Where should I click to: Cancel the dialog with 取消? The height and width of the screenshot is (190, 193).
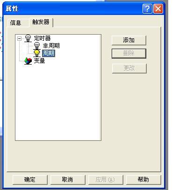tap(68, 180)
